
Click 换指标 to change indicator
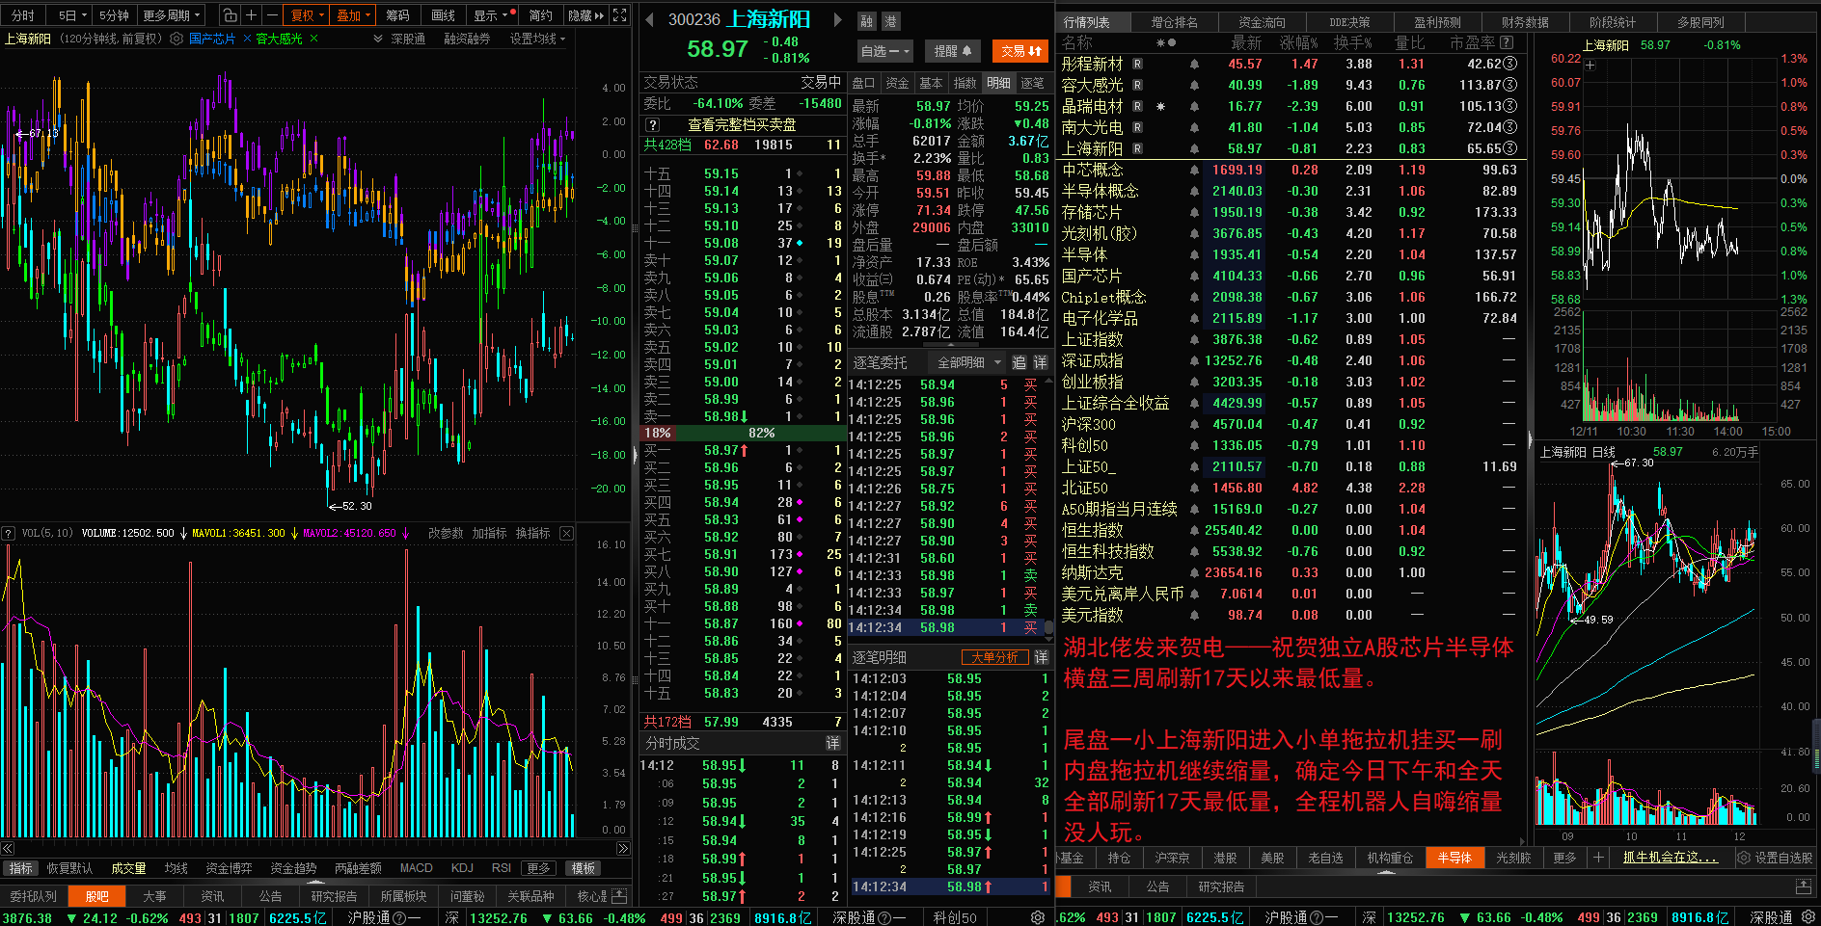(532, 533)
